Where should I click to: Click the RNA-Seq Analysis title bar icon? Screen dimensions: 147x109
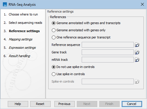coord(5,5)
